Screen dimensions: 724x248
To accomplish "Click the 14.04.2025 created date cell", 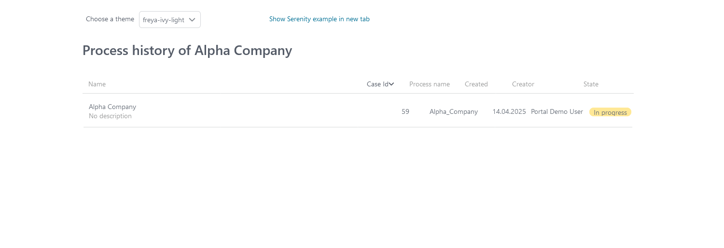I will point(509,111).
